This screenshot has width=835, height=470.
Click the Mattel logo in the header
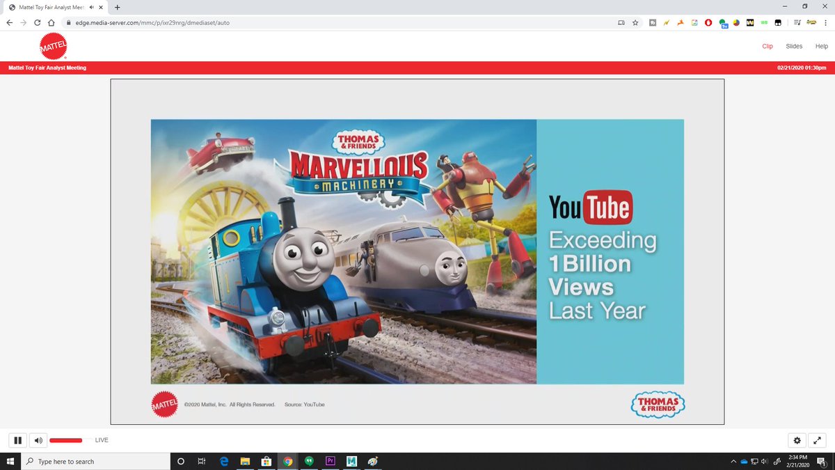click(53, 45)
